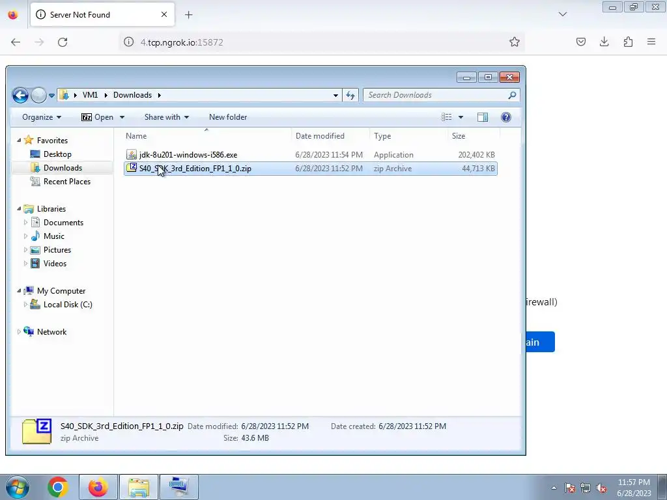Open Firefox Extensions menu
This screenshot has width=667, height=500.
[x=628, y=42]
